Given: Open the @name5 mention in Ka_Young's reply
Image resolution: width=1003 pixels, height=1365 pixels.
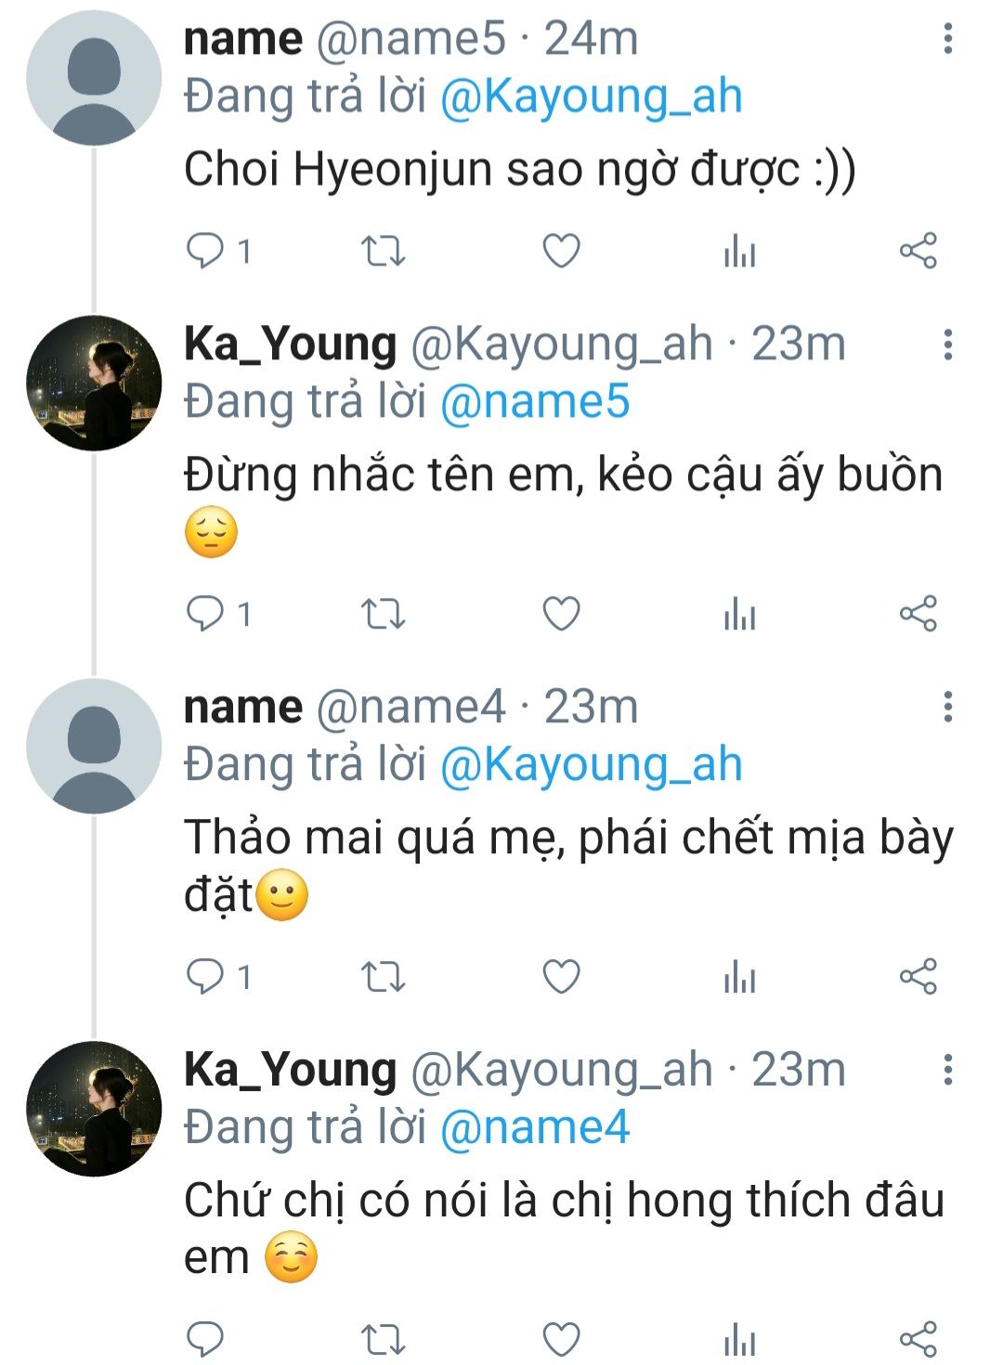Looking at the screenshot, I should (535, 402).
